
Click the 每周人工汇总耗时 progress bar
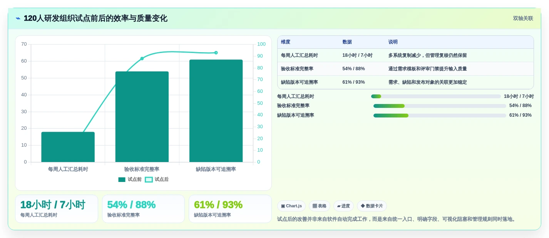tap(436, 96)
